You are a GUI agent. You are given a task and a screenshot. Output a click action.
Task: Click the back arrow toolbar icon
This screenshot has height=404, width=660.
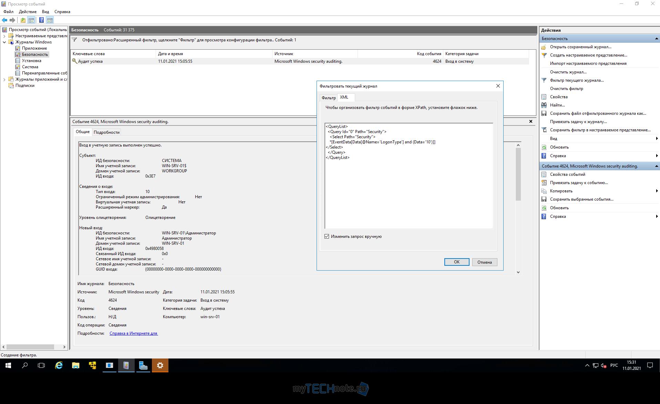(4, 20)
